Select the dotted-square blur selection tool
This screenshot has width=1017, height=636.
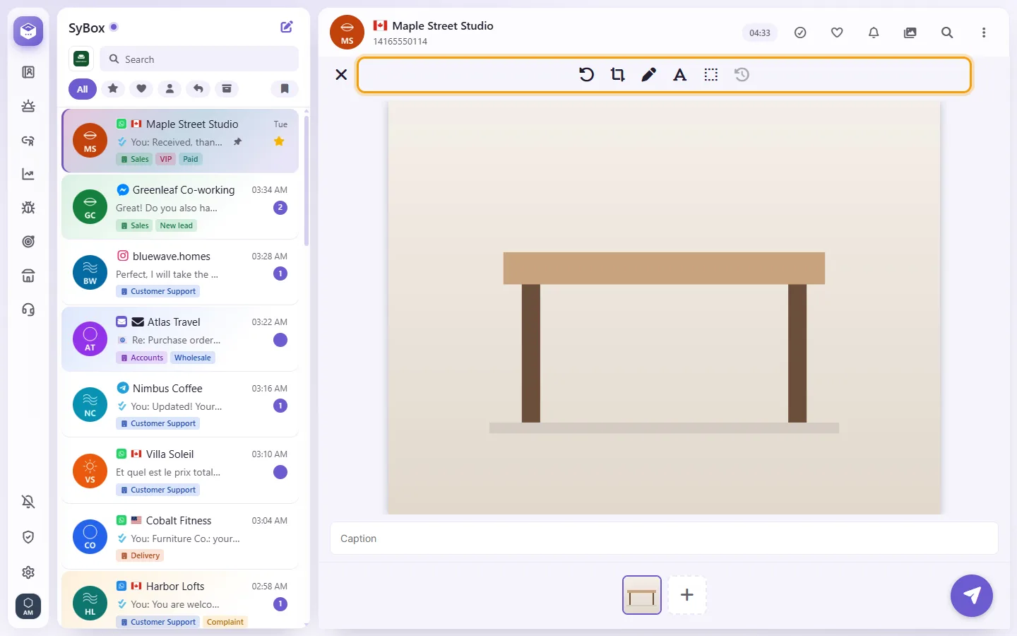click(710, 74)
